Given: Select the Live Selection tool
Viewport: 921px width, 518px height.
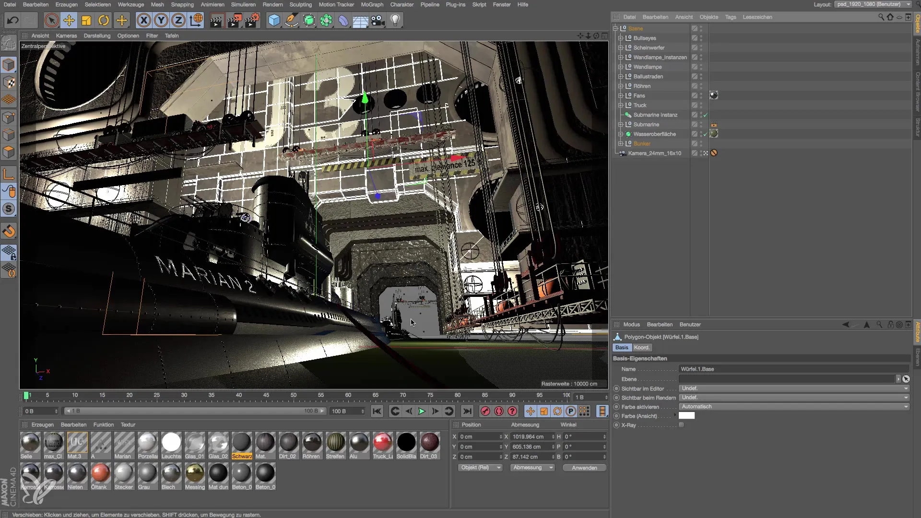Looking at the screenshot, I should point(51,20).
